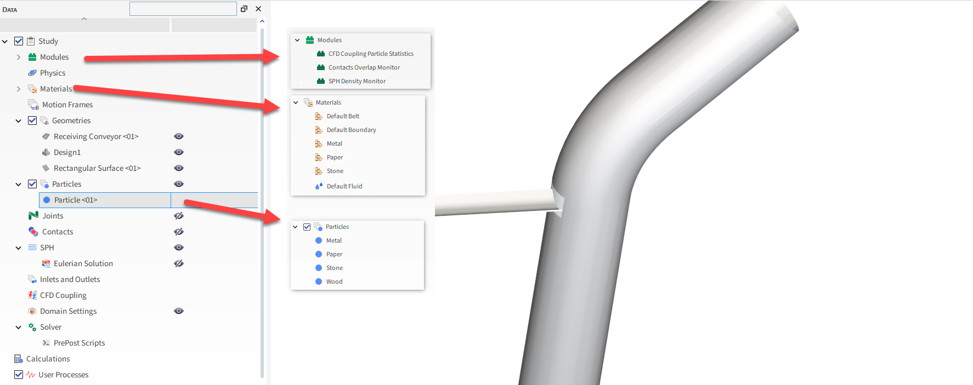The width and height of the screenshot is (973, 385).
Task: Select the Metal material entry
Action: click(335, 143)
